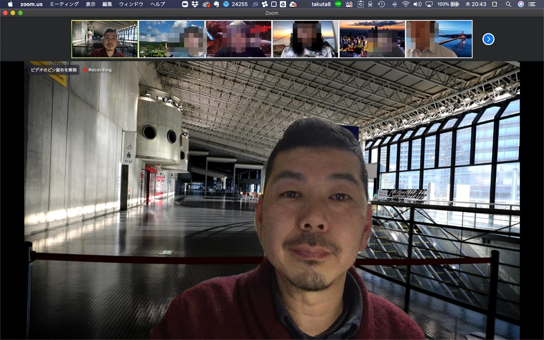Toggle the Bluetooth status menu

(x=393, y=4)
